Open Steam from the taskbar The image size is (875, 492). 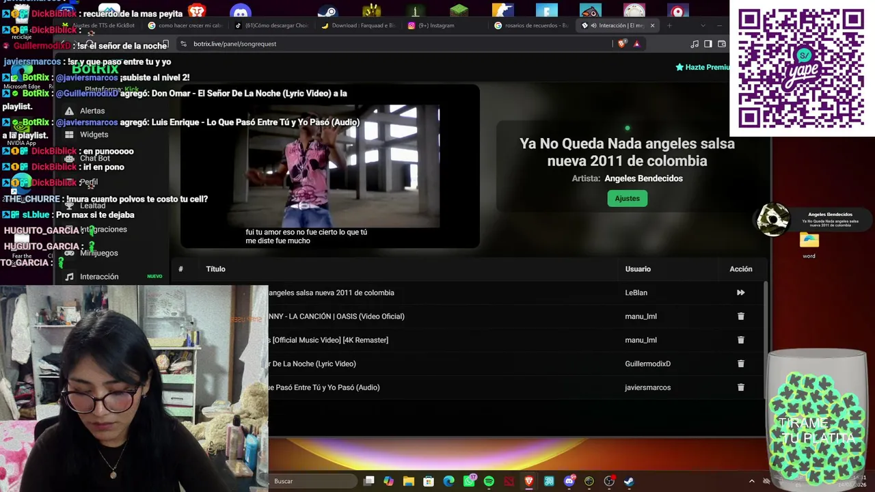[x=629, y=481]
